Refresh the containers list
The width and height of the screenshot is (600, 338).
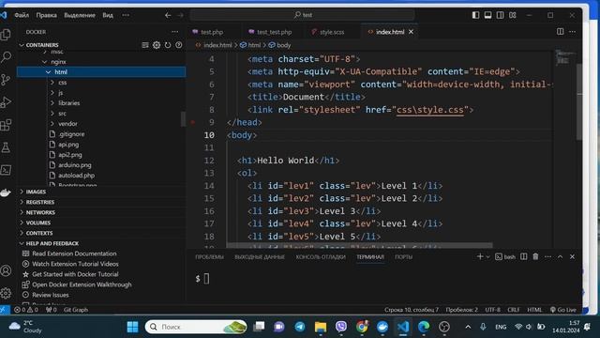[168, 45]
